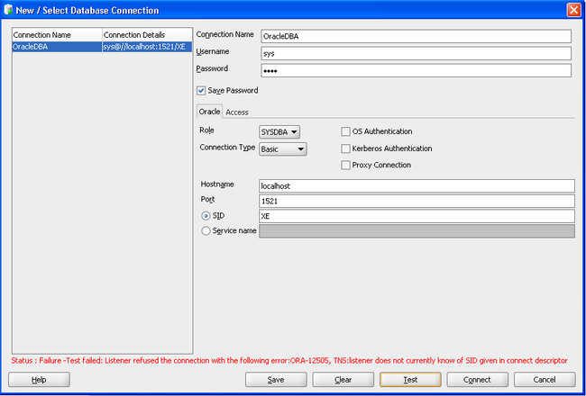The image size is (586, 396).
Task: Close the New / Select Database Connection dialog
Action: click(573, 10)
